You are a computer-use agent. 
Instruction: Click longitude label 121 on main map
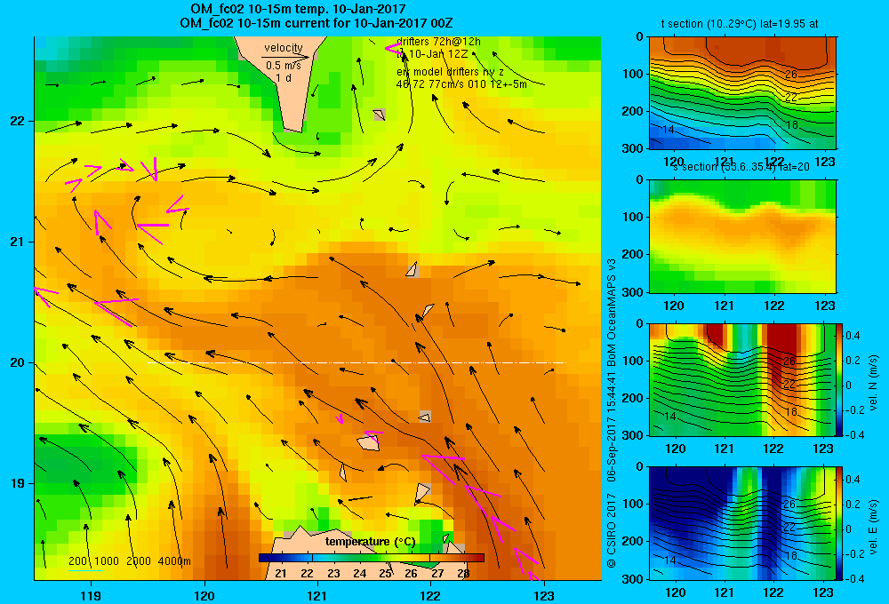click(x=317, y=595)
